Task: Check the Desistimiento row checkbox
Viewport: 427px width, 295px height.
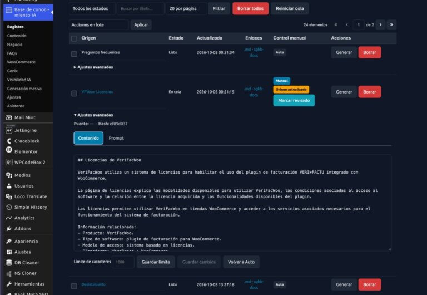Action: pos(74,286)
